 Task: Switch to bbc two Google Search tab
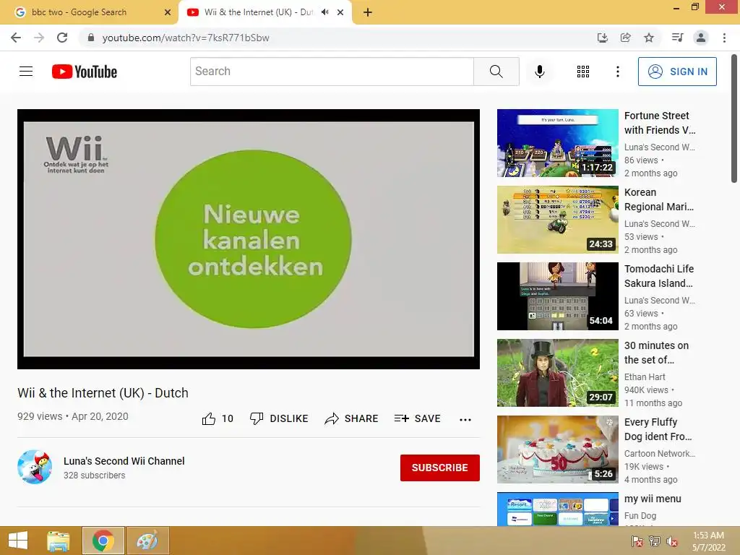(x=89, y=12)
